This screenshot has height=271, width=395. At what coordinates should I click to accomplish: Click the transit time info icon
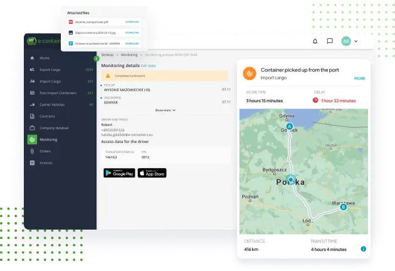pos(363,249)
